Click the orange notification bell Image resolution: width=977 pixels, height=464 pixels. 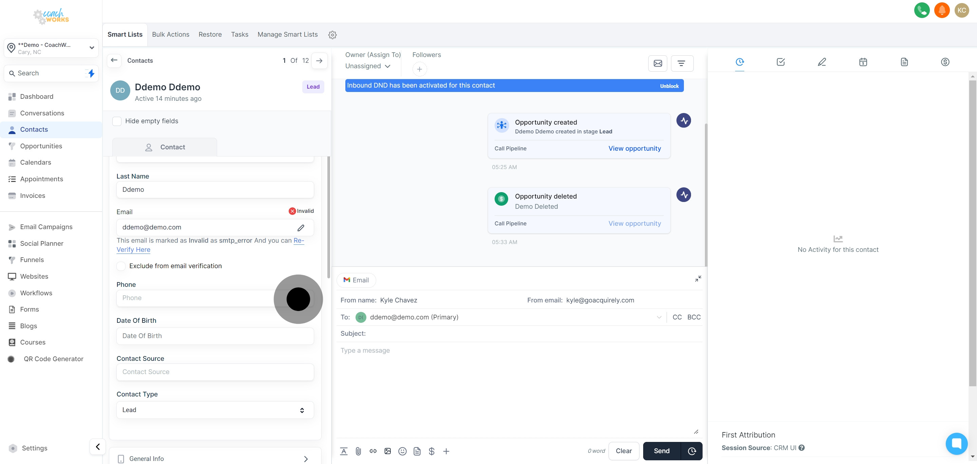pyautogui.click(x=942, y=10)
